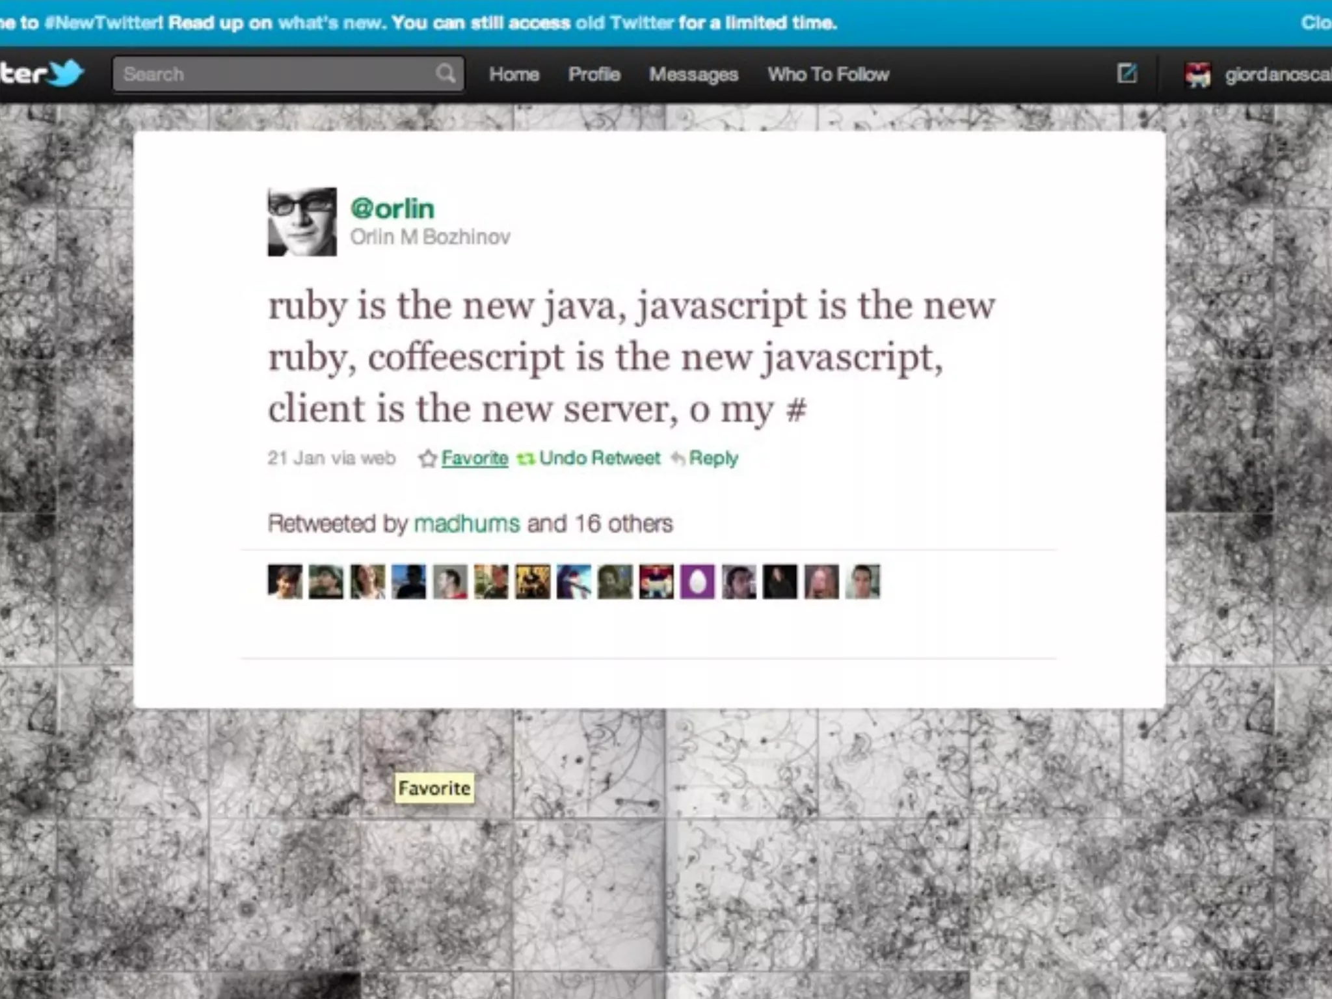Mark the tweet as Favorite
The height and width of the screenshot is (999, 1332).
click(475, 458)
